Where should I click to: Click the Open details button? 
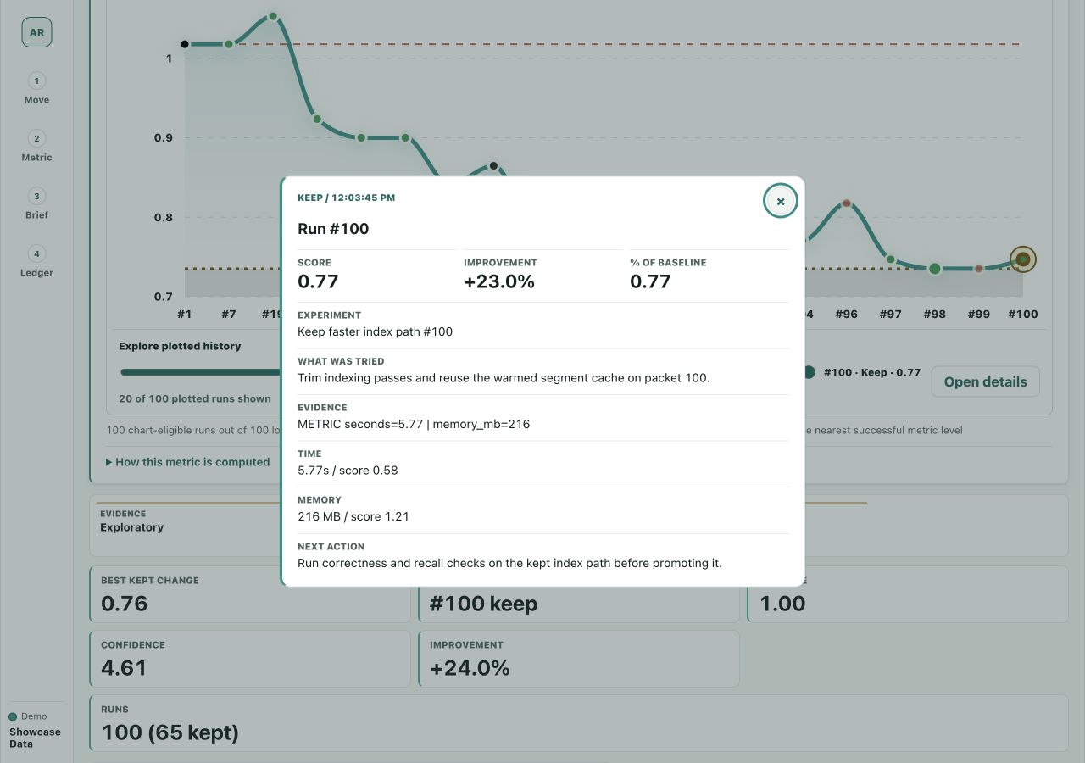click(985, 381)
